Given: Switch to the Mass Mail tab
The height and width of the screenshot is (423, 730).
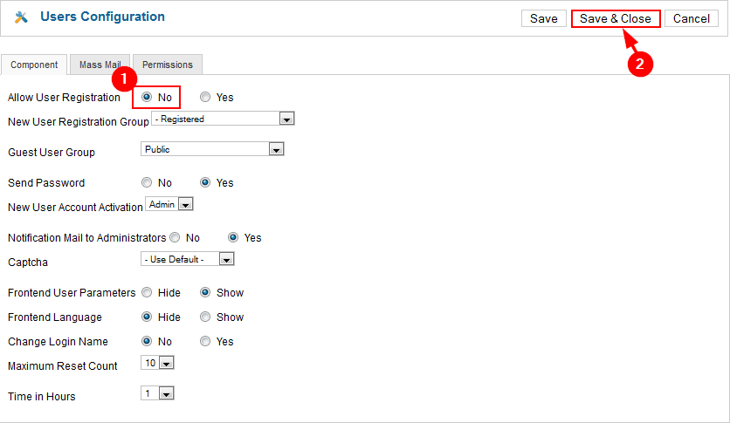Looking at the screenshot, I should click(100, 65).
